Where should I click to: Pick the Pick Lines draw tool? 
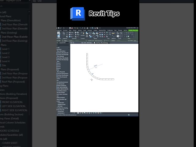(x=126, y=37)
